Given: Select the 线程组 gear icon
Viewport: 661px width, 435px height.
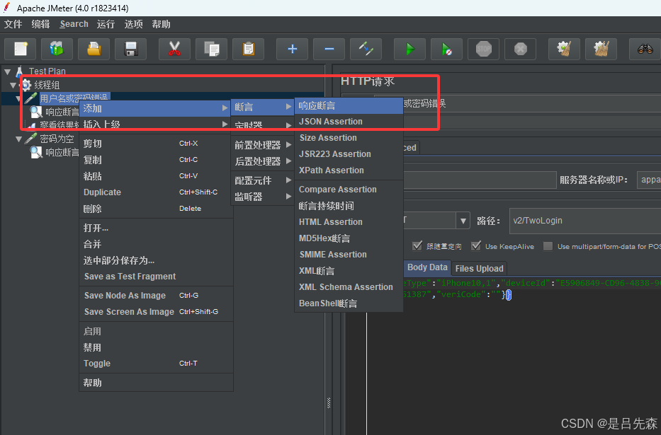Looking at the screenshot, I should (x=26, y=85).
